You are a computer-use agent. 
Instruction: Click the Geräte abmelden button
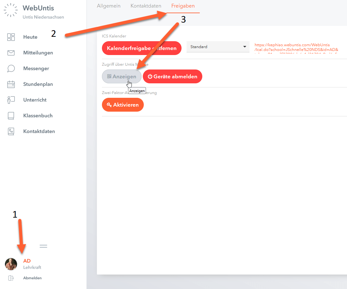172,76
